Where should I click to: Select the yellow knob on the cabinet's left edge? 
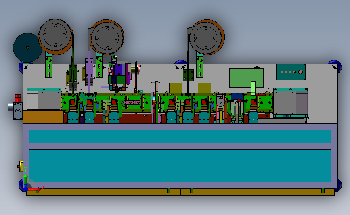(x=21, y=166)
